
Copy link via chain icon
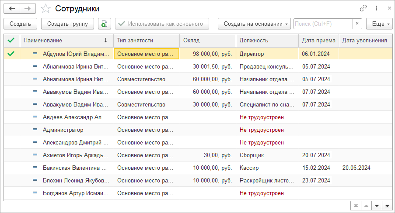[x=363, y=8]
